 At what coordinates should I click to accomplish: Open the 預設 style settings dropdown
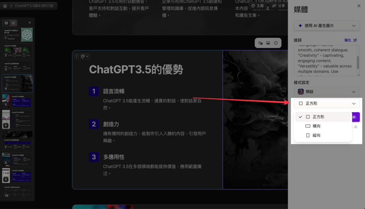pyautogui.click(x=326, y=91)
